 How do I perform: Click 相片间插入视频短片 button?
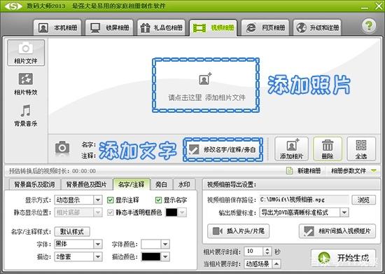pyautogui.click(x=337, y=231)
